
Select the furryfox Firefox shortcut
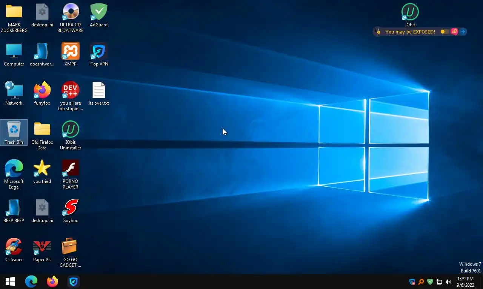pyautogui.click(x=42, y=94)
